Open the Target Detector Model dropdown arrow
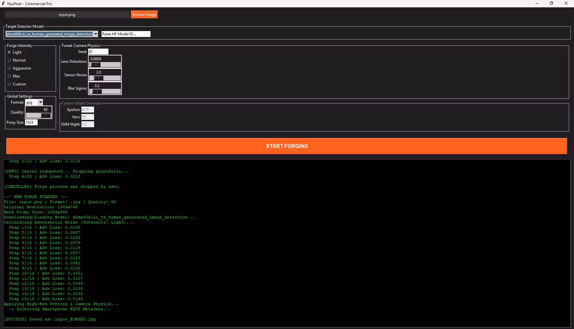This screenshot has width=574, height=329. coord(96,34)
